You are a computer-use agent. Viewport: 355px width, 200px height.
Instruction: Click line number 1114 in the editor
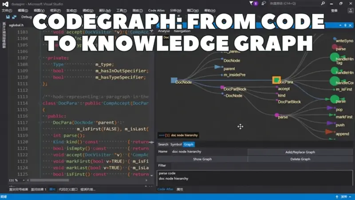23,103
